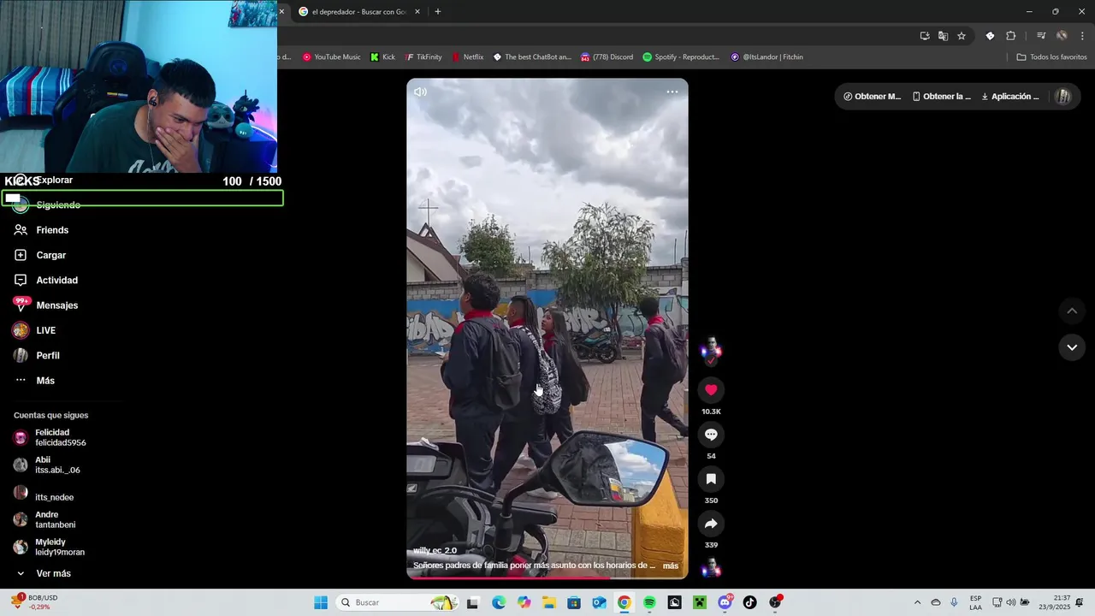Open Actividad in the sidebar
The height and width of the screenshot is (616, 1095).
(56, 281)
